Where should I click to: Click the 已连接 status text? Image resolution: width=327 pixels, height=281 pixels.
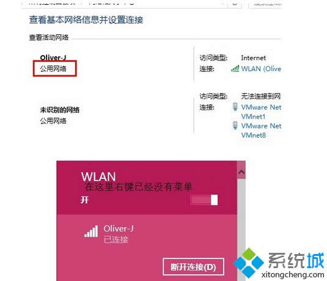116,239
